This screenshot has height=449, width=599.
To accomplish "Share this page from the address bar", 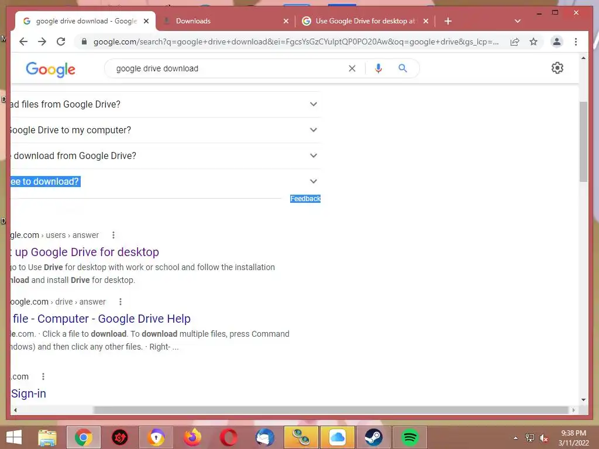I will [515, 42].
